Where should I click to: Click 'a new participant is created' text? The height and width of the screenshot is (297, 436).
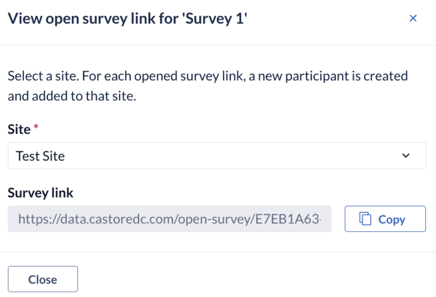point(328,76)
